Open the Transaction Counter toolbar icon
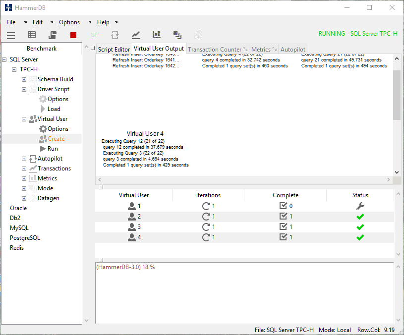Screen dimensions: 404x335 tap(135, 35)
